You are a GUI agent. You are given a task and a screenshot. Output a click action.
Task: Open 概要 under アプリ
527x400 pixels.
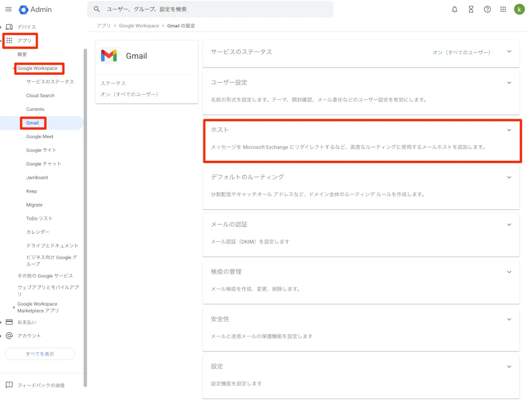[22, 55]
